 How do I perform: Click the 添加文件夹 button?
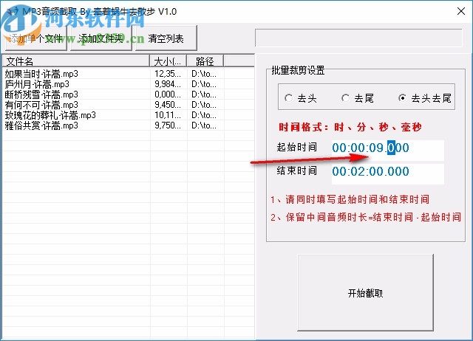[101, 38]
